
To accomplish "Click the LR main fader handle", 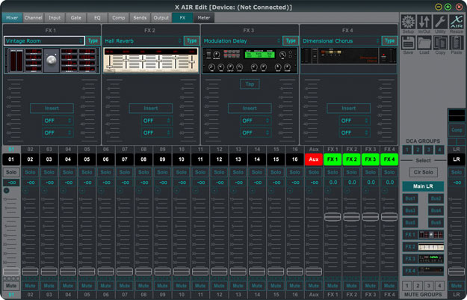I will click(x=457, y=272).
